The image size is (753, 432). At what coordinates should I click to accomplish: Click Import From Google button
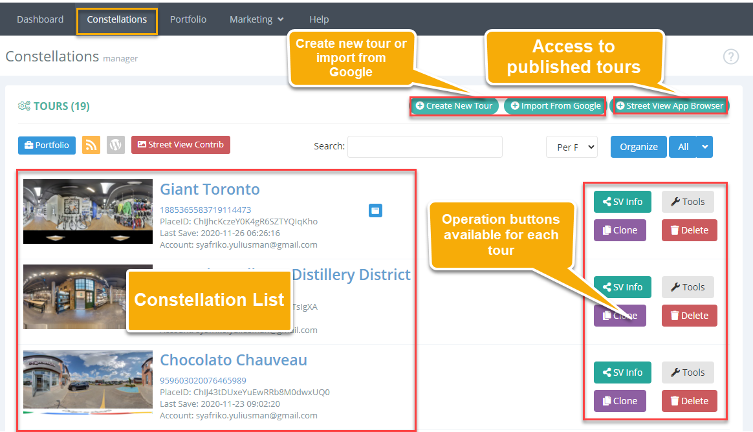click(556, 105)
